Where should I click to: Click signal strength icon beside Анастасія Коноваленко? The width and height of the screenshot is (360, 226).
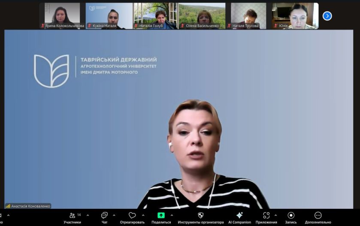point(8,206)
